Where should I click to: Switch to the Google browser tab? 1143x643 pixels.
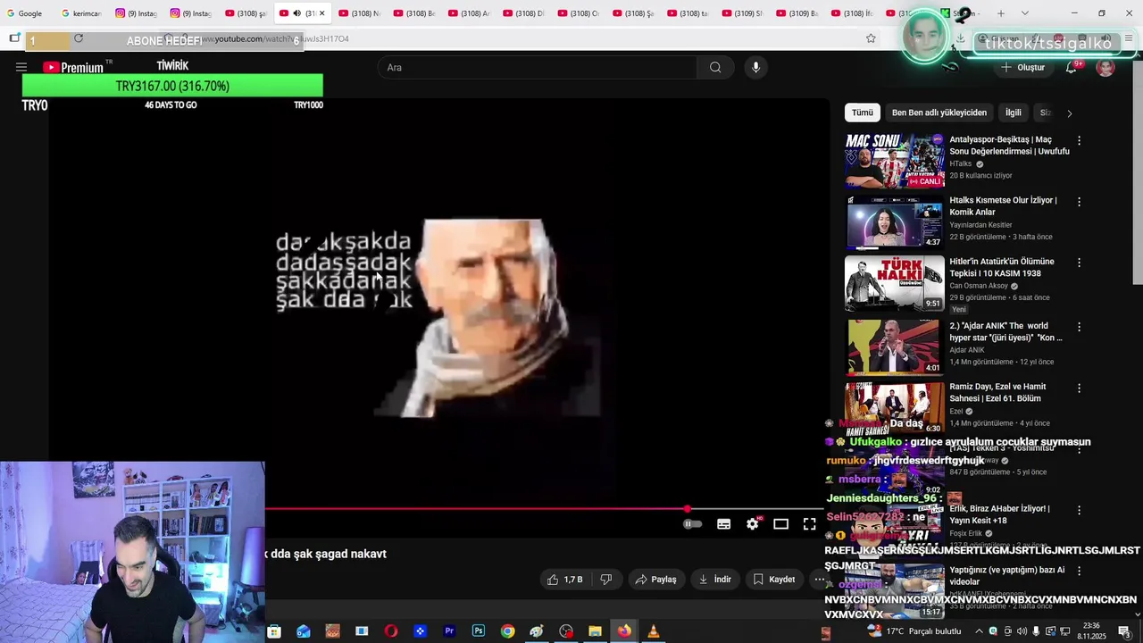25,13
